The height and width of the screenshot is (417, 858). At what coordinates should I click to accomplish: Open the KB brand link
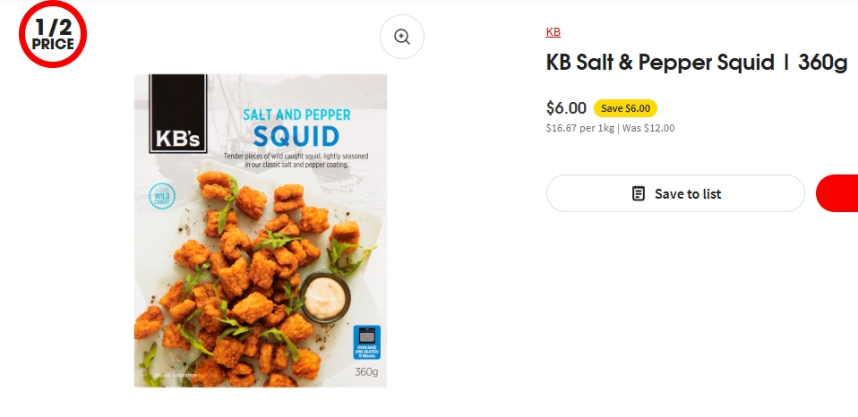(553, 32)
